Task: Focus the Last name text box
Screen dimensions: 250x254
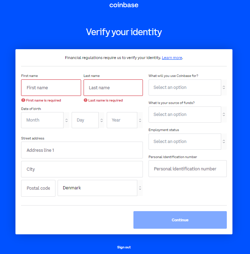Action: (x=113, y=88)
